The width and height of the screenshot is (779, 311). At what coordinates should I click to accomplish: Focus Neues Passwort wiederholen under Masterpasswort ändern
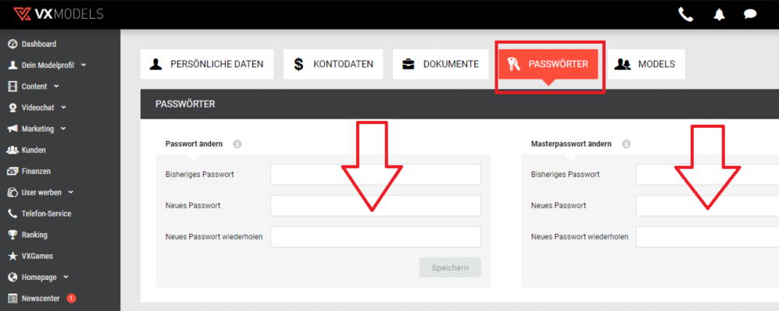(x=707, y=237)
